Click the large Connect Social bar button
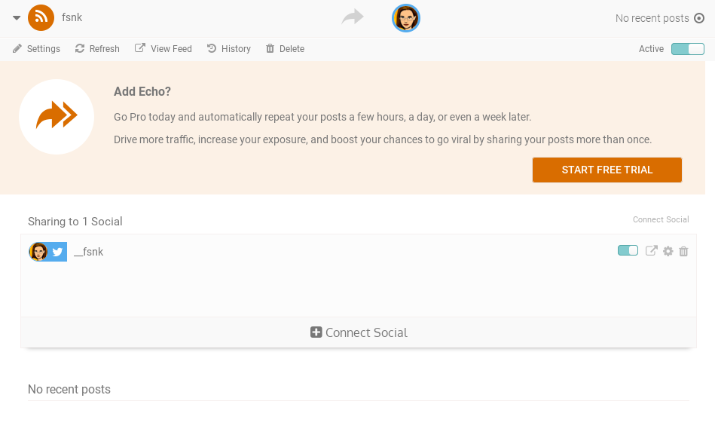 359,332
